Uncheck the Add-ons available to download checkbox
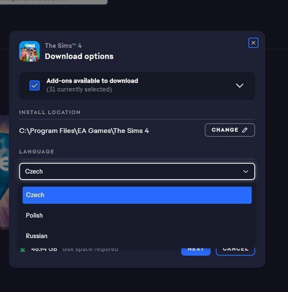Viewport: 288px width, 292px height. [35, 86]
